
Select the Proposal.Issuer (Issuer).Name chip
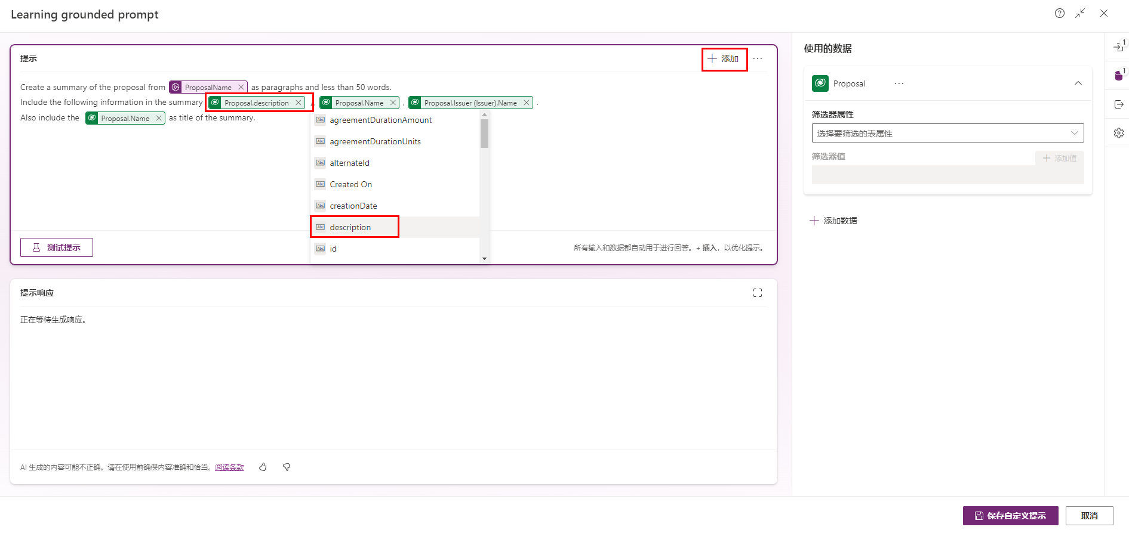pyautogui.click(x=470, y=103)
